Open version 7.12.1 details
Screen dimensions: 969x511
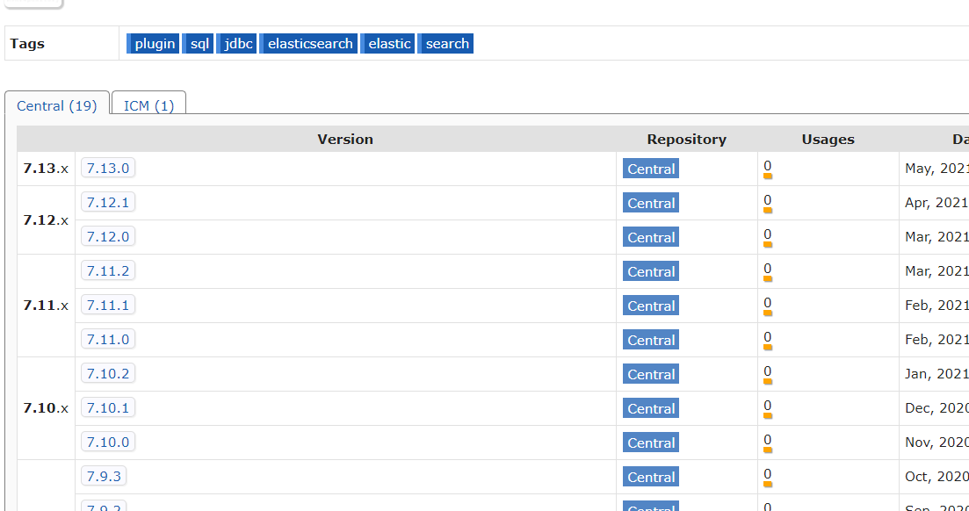coord(107,202)
